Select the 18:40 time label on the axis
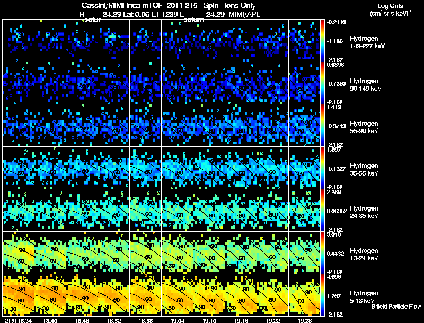Screen dimensions: 424x323 click(50, 320)
